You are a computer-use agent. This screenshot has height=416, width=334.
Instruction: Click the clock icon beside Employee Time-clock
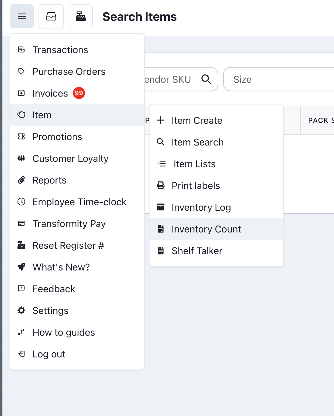click(21, 202)
